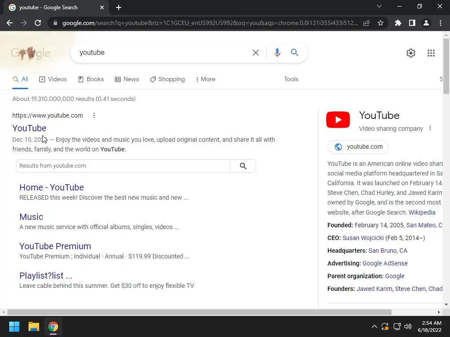Screen dimensions: 450x337
Task: Open the network tray icon
Action: (x=397, y=326)
